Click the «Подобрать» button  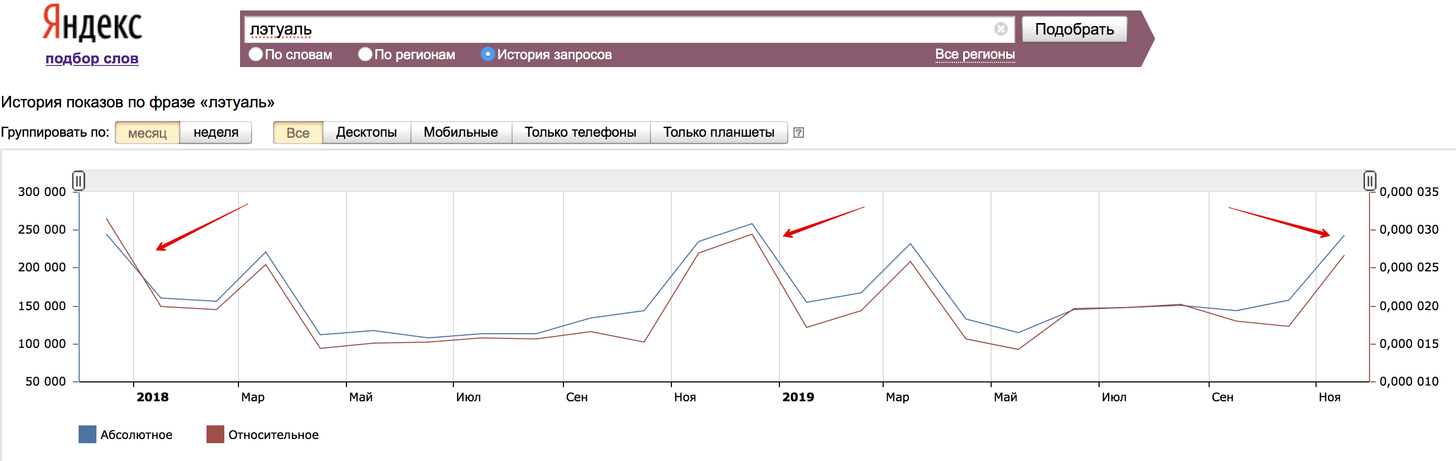click(1074, 29)
